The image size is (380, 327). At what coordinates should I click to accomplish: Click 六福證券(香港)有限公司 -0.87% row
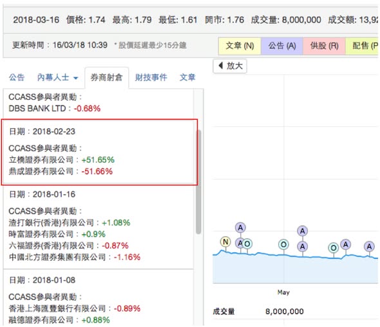click(x=68, y=246)
